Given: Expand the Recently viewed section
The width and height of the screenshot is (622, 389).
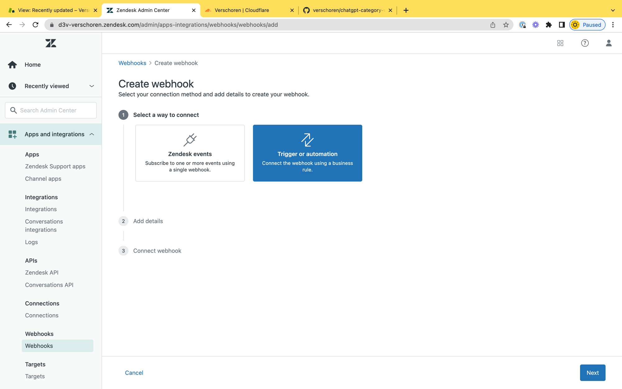Looking at the screenshot, I should (x=91, y=86).
